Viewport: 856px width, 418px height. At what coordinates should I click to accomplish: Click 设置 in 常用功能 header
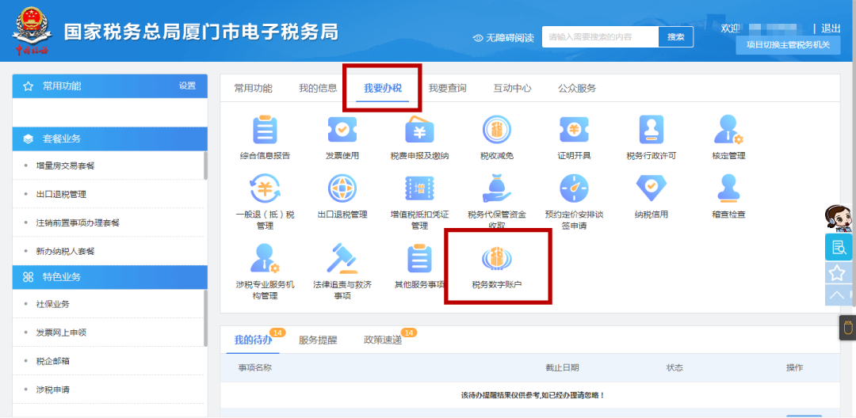(187, 85)
